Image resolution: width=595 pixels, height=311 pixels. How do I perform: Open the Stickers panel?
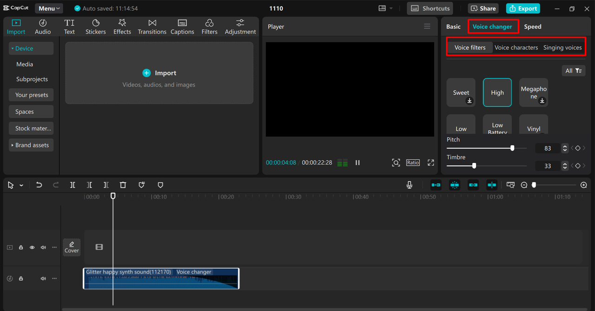tap(96, 27)
